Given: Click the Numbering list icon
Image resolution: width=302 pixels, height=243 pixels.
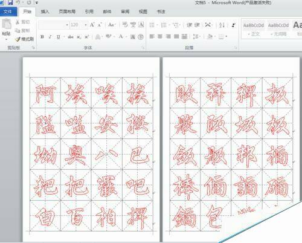Looking at the screenshot, I should pos(164,25).
